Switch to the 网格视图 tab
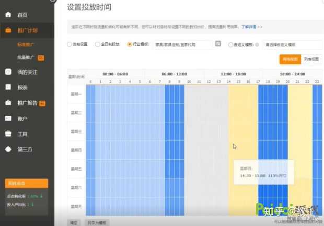This screenshot has width=324, height=226. pos(290,60)
